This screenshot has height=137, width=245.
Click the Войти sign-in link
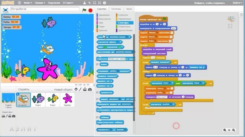click(x=237, y=3)
